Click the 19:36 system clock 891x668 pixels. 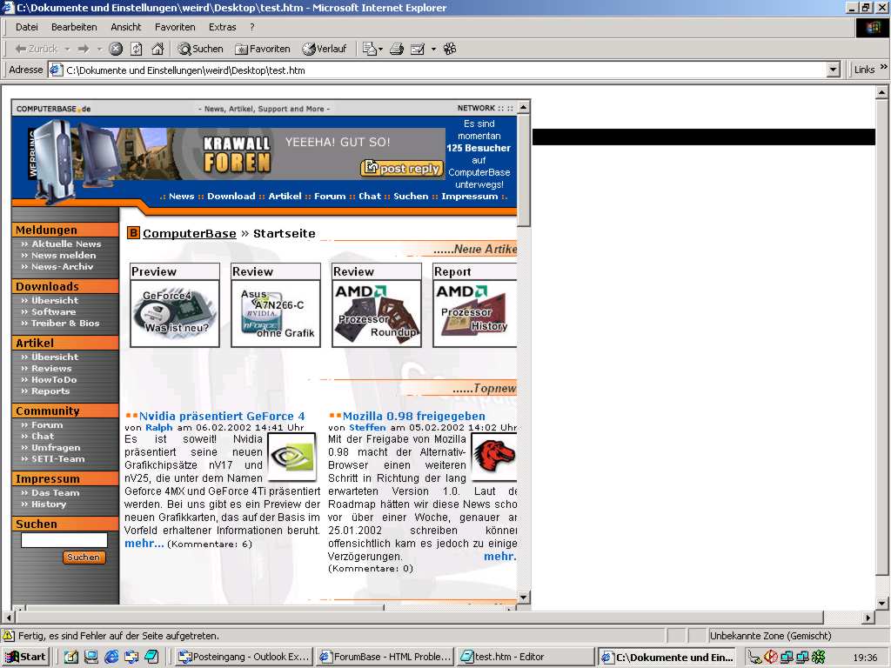click(x=865, y=658)
